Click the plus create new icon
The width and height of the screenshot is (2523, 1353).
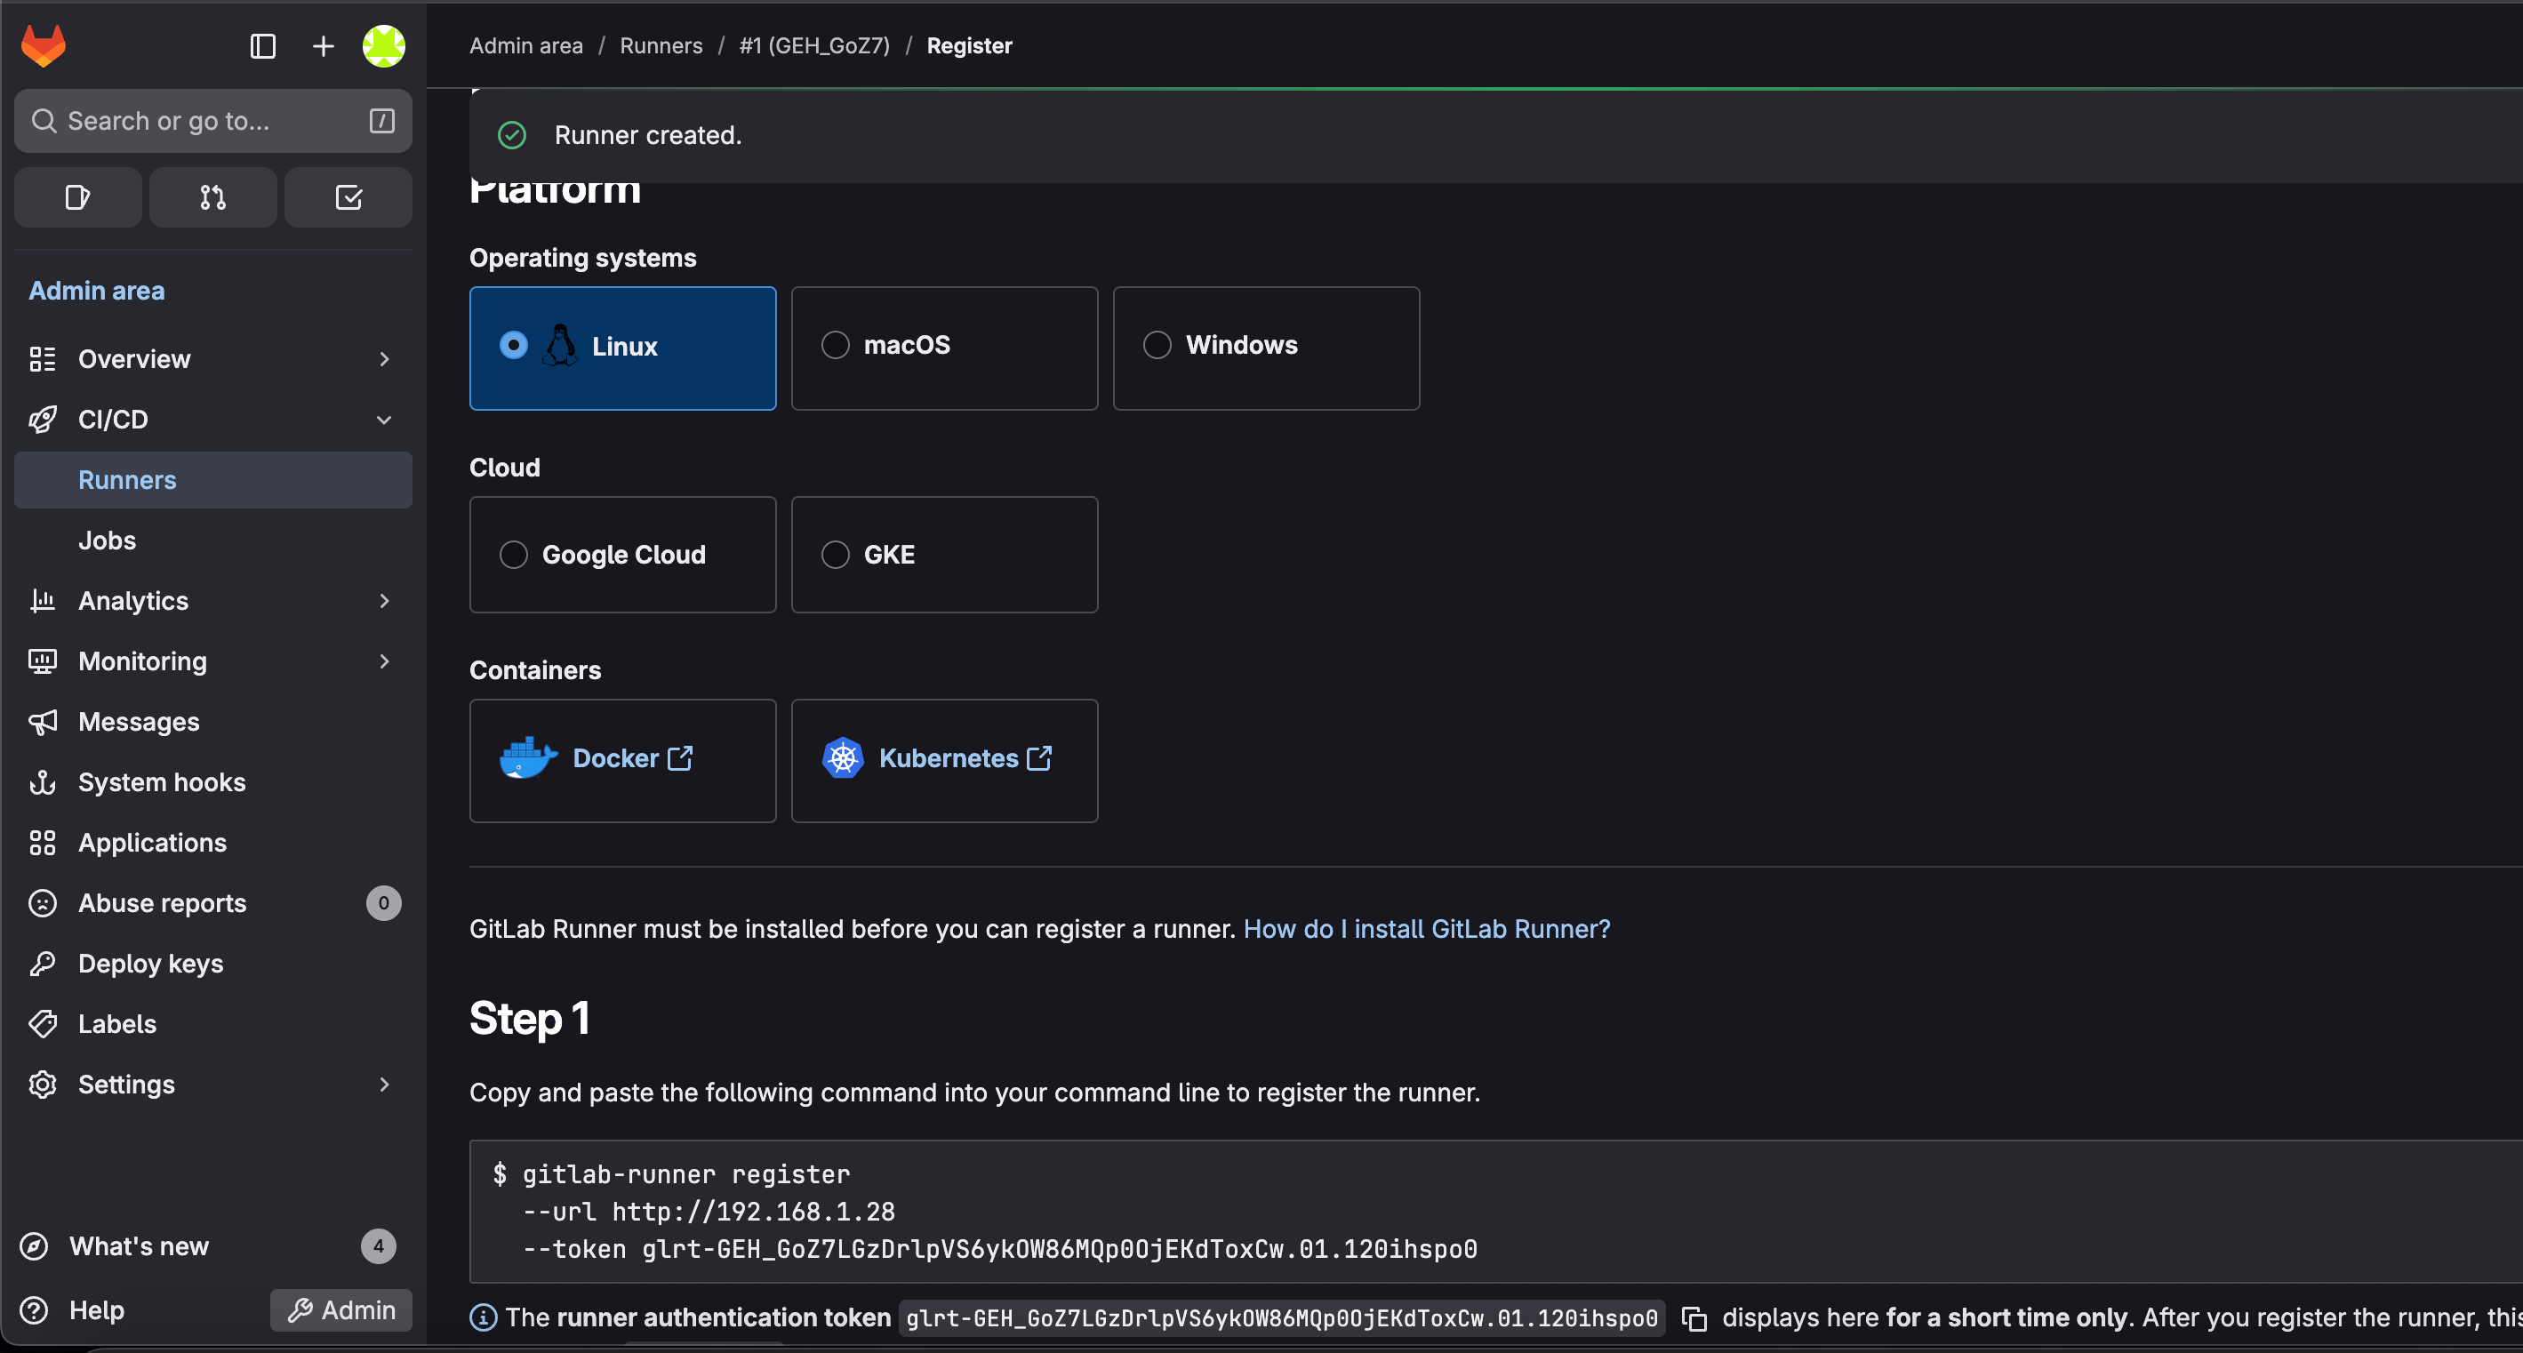[x=324, y=46]
